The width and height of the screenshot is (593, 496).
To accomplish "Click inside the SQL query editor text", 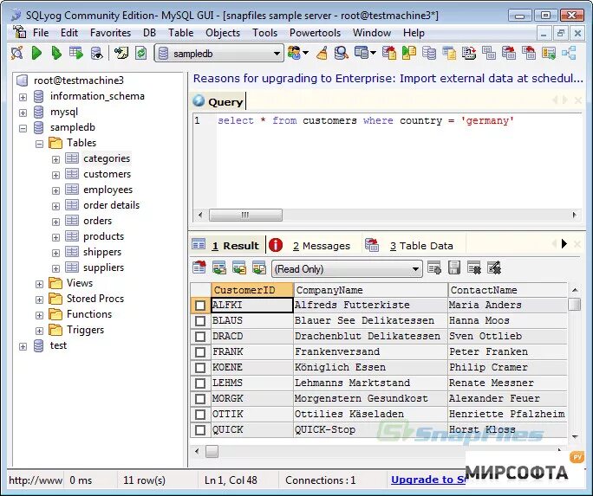I will 365,121.
